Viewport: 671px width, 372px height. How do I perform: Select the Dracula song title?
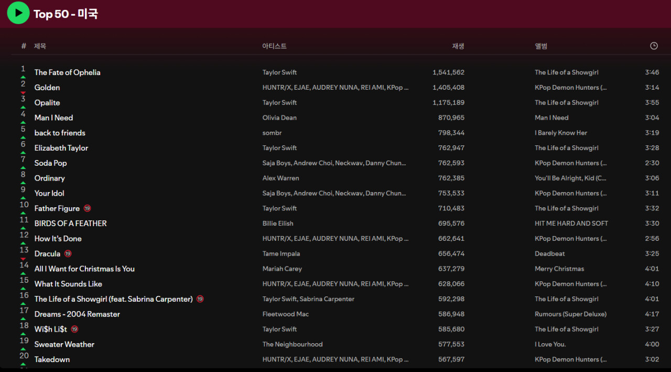(47, 253)
